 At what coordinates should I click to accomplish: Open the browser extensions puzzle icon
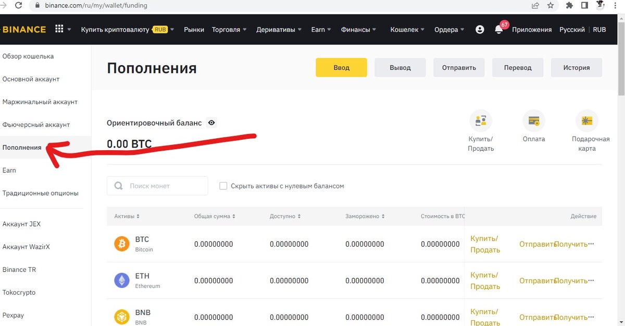click(570, 6)
